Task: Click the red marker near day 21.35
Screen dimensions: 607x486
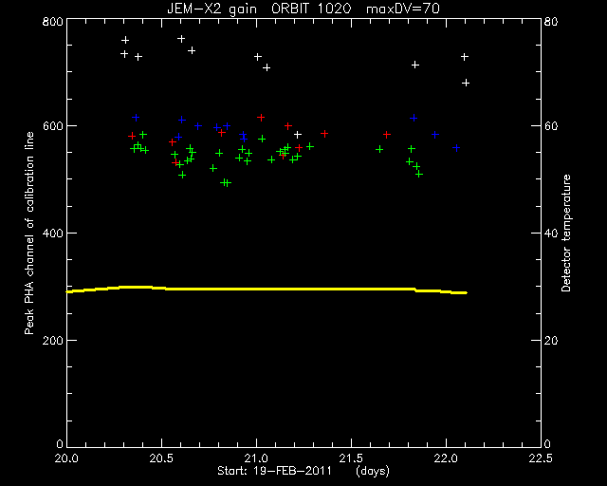Action: [324, 134]
